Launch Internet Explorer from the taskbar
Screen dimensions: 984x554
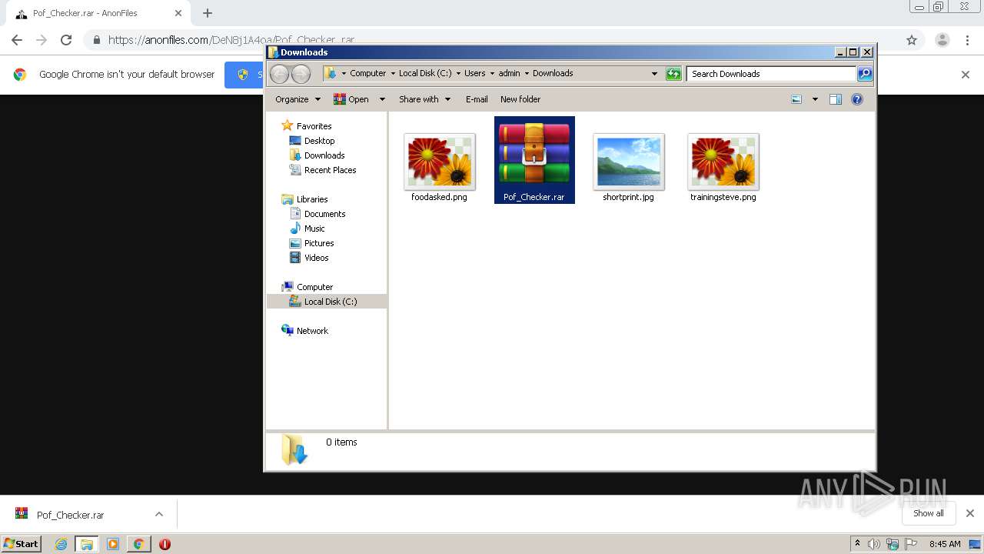click(61, 544)
